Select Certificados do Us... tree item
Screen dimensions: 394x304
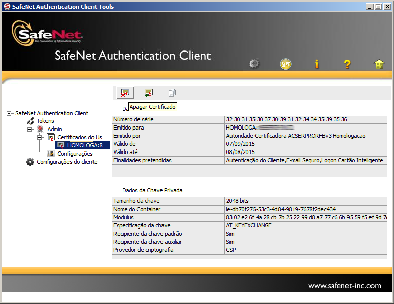tap(82, 137)
